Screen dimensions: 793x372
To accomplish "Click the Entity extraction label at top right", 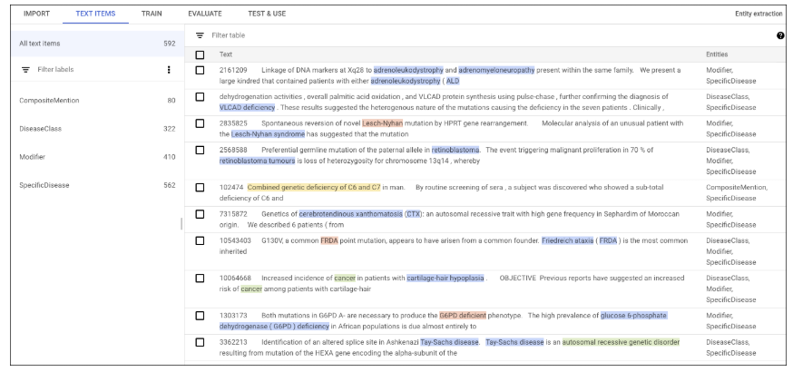I will (759, 15).
